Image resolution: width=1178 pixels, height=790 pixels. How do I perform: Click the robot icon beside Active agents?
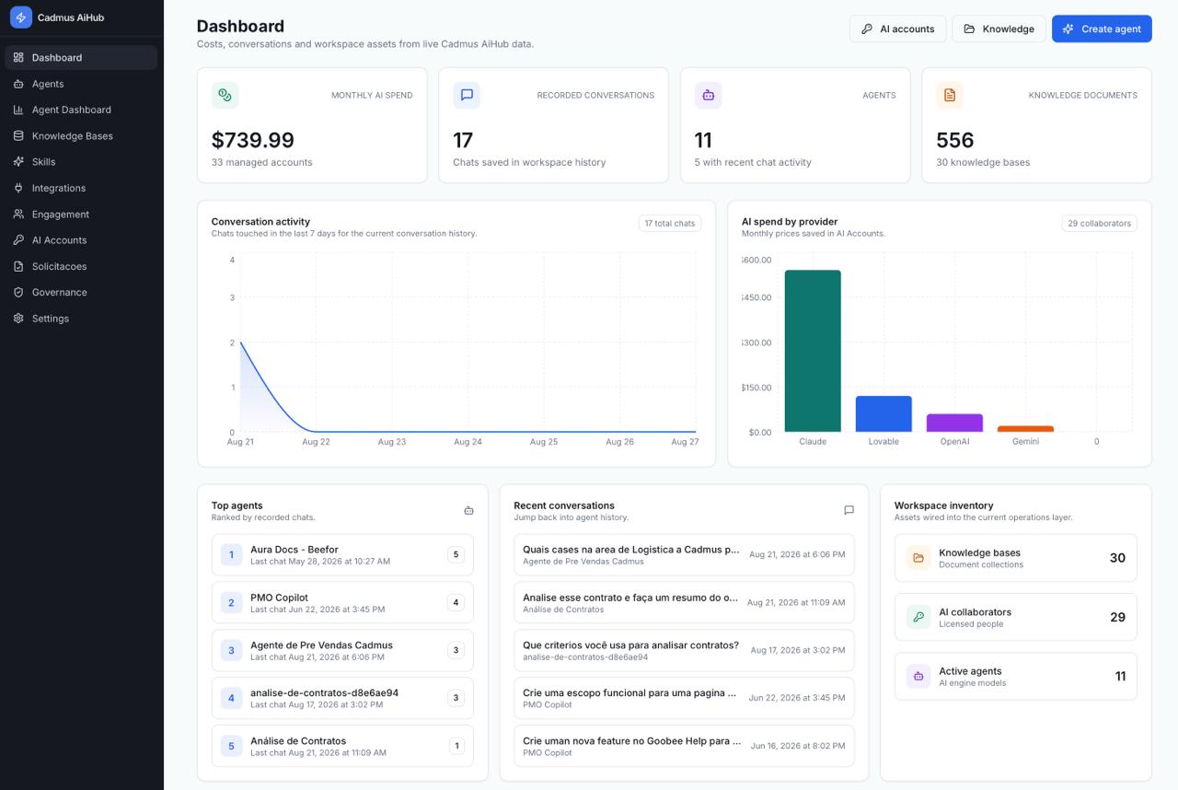pos(918,676)
